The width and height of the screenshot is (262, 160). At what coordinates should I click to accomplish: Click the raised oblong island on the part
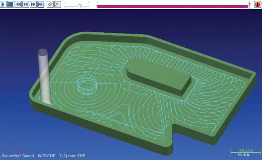click(x=158, y=78)
